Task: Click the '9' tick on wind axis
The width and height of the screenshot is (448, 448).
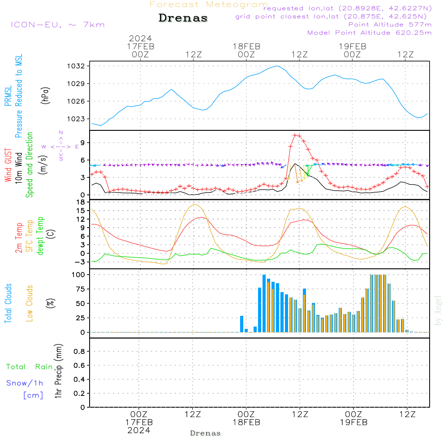Action: tap(82, 142)
